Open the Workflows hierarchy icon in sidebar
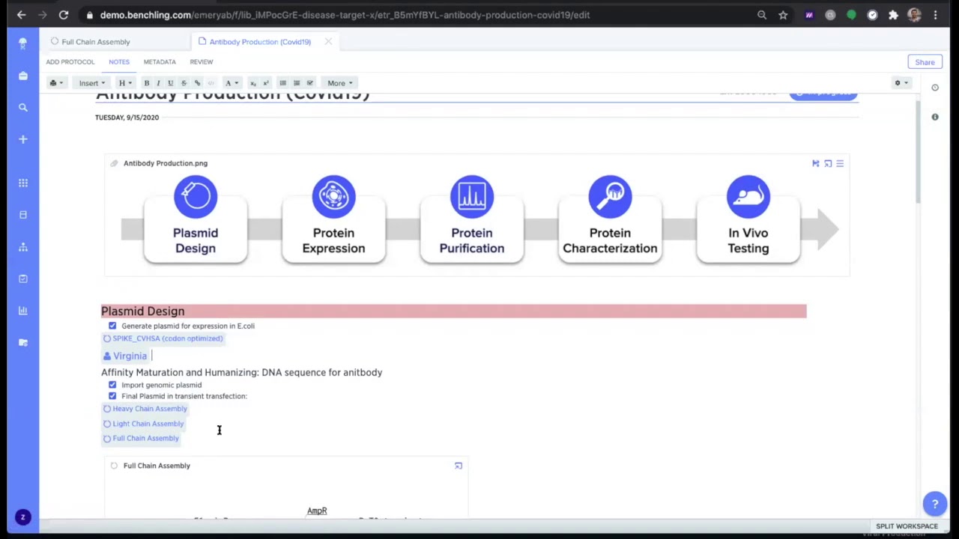The width and height of the screenshot is (959, 539). pos(22,247)
